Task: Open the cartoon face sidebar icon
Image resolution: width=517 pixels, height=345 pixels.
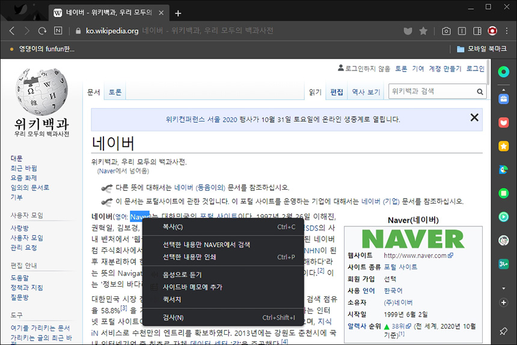Action: pyautogui.click(x=504, y=240)
